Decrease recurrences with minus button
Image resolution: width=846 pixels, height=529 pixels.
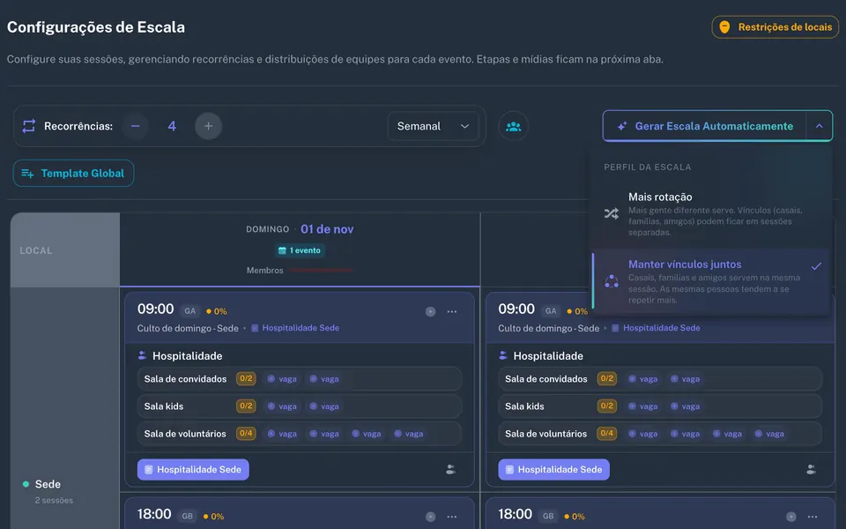click(x=136, y=126)
